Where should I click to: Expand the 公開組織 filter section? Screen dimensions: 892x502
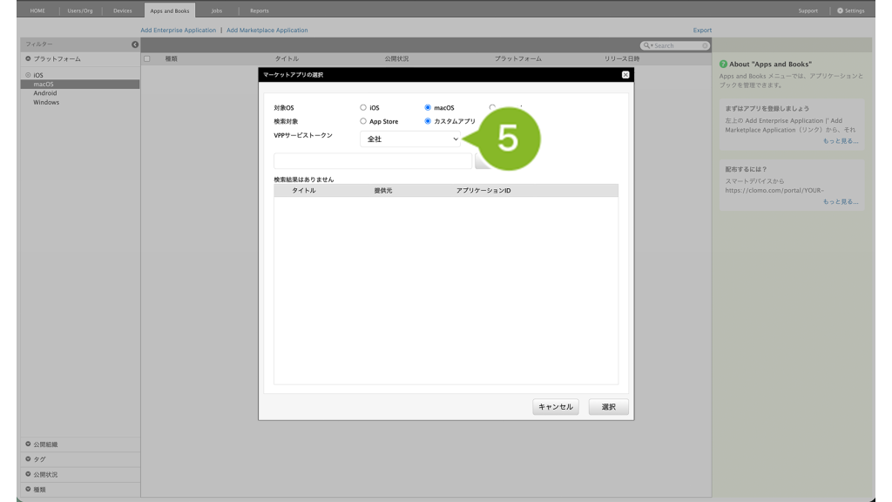[x=28, y=444]
